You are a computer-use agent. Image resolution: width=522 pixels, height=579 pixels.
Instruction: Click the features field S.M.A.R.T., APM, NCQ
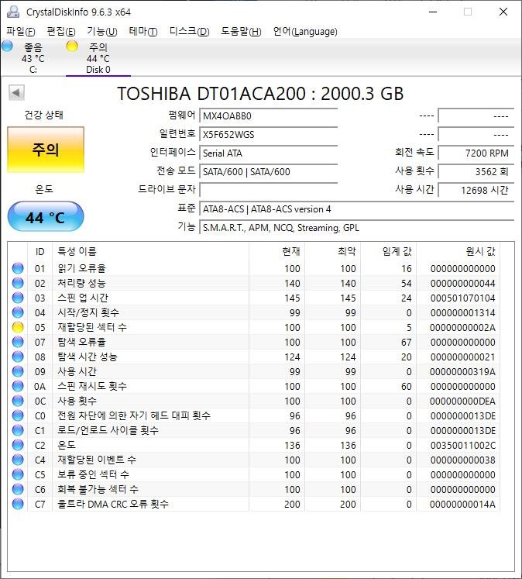356,227
